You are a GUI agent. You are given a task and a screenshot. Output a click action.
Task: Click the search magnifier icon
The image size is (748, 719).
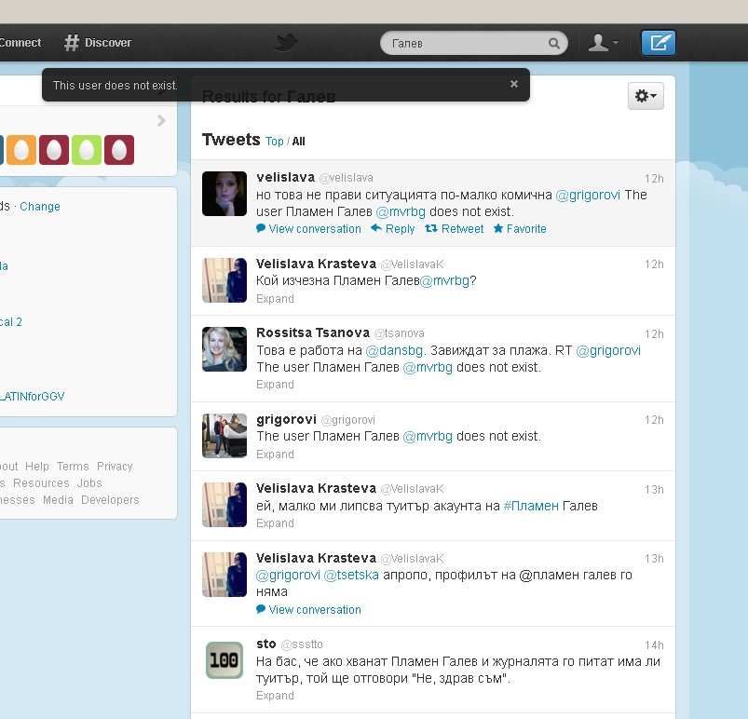(x=554, y=44)
